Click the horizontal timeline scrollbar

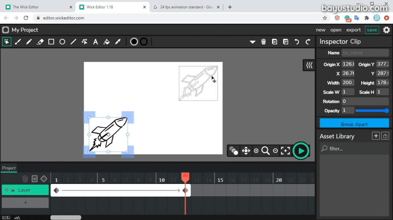click(x=66, y=217)
